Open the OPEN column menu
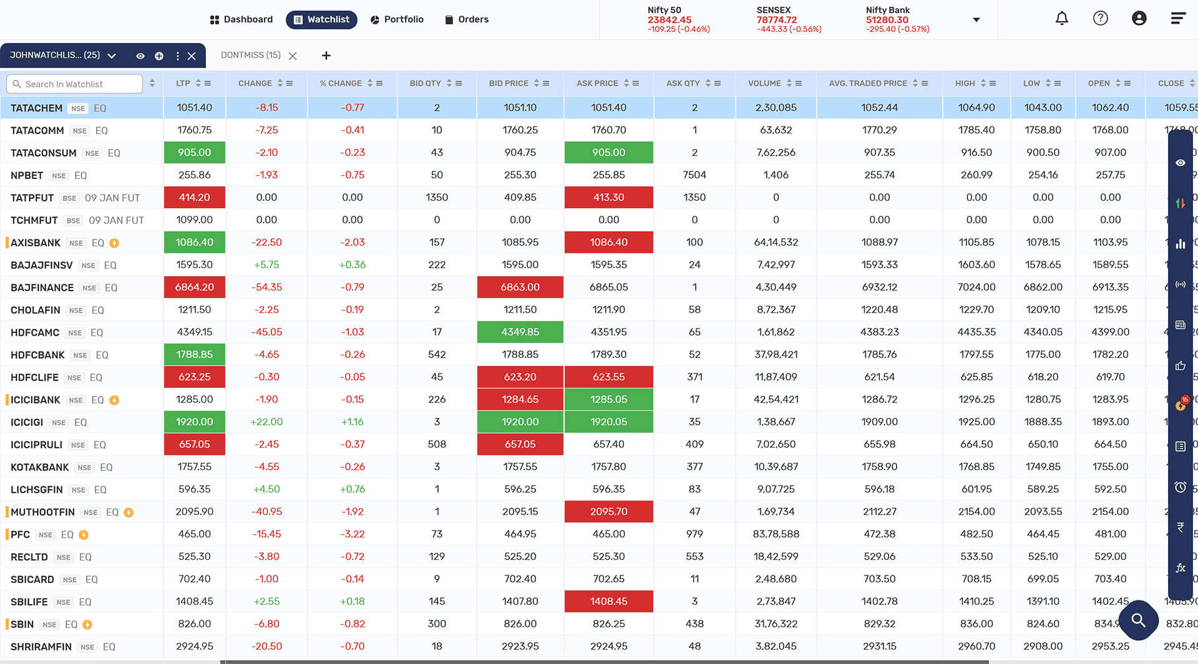Viewport: 1198px width, 664px height. pos(1127,84)
